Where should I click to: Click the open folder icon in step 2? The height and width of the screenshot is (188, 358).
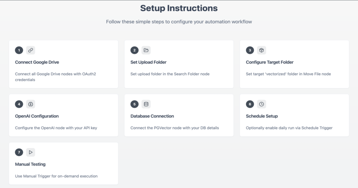click(x=146, y=50)
